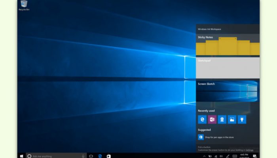Open Edge from the taskbar
This screenshot has width=277, height=158.
click(x=100, y=156)
